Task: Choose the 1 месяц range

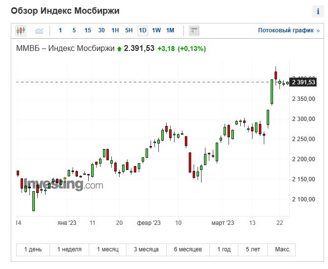Action: pyautogui.click(x=108, y=249)
